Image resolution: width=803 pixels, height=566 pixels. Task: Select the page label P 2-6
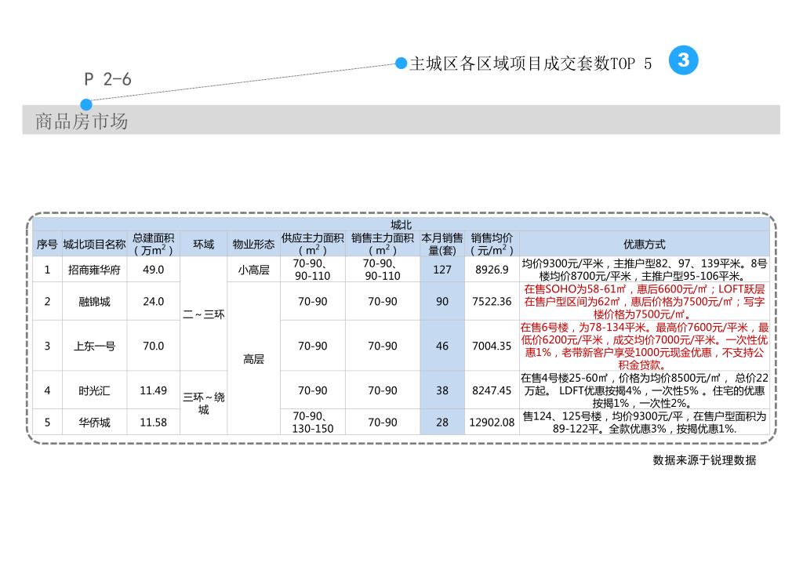pyautogui.click(x=107, y=79)
